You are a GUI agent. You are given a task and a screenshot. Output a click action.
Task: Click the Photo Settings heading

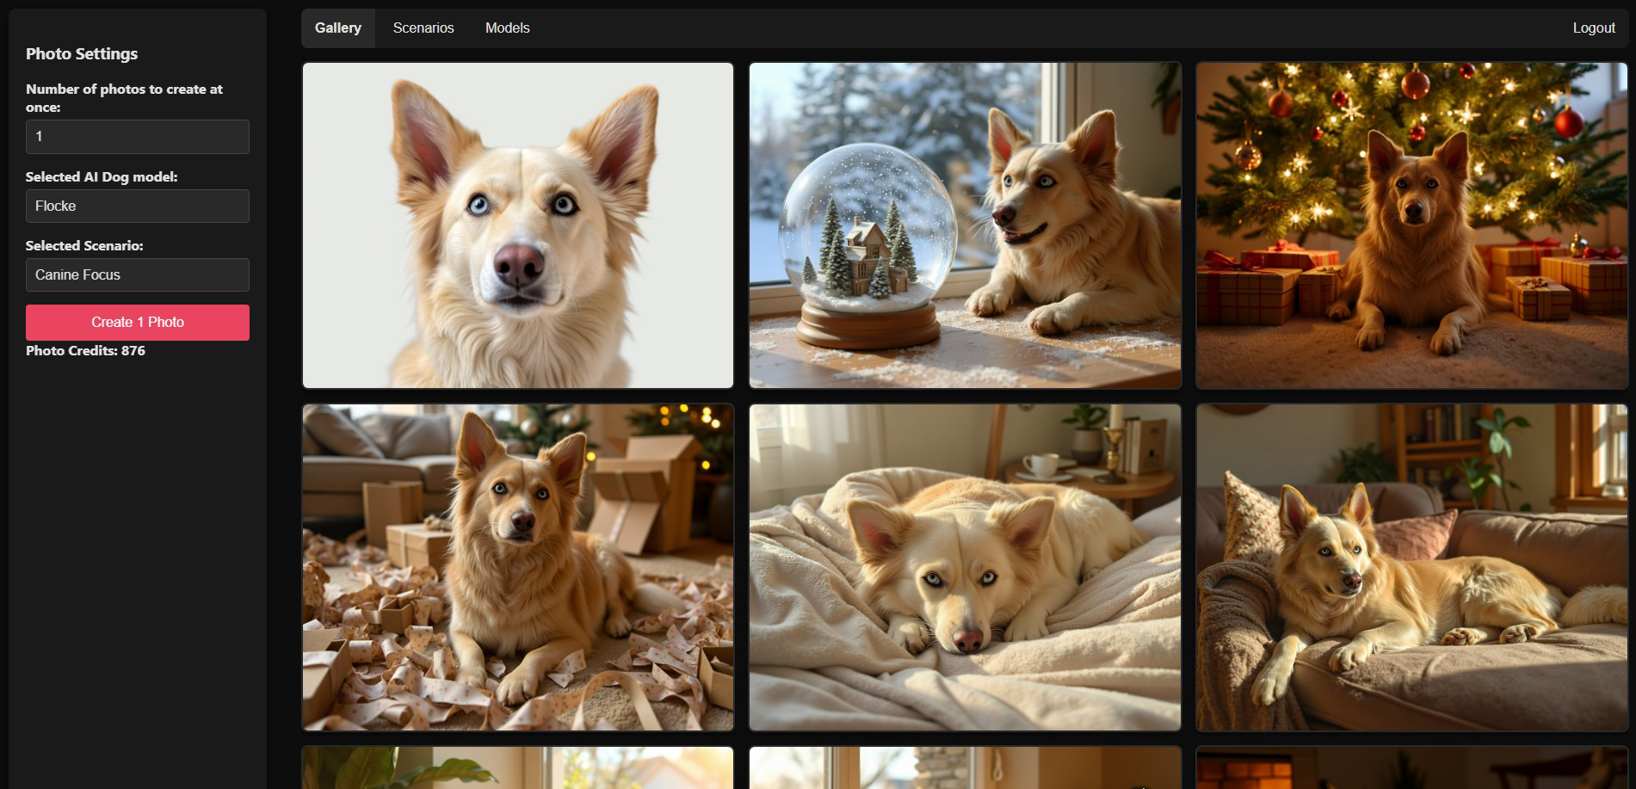[x=82, y=54]
